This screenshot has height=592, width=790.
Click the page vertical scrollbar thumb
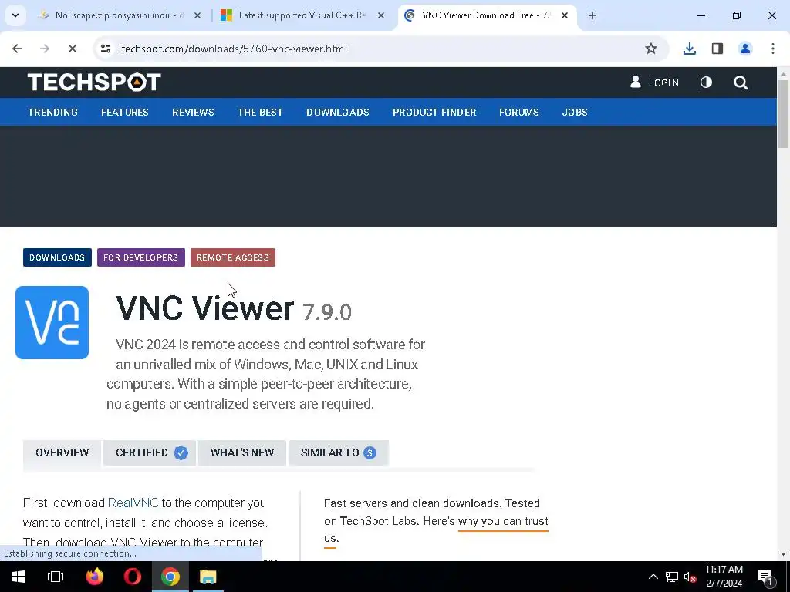(x=784, y=113)
